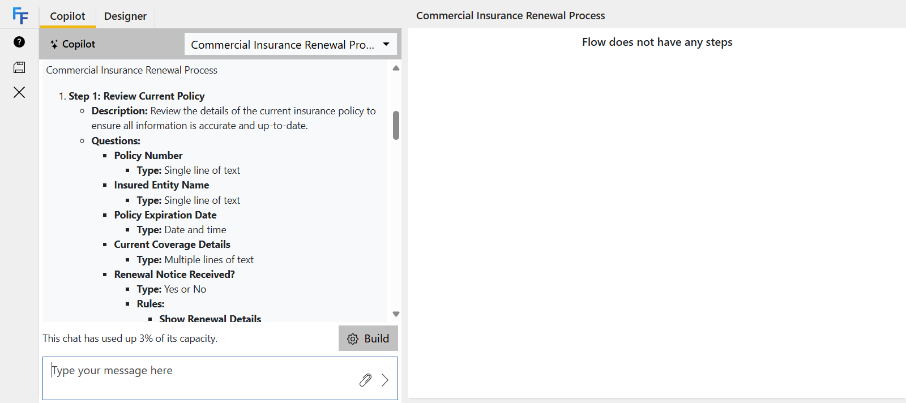Click the Build button

[368, 338]
